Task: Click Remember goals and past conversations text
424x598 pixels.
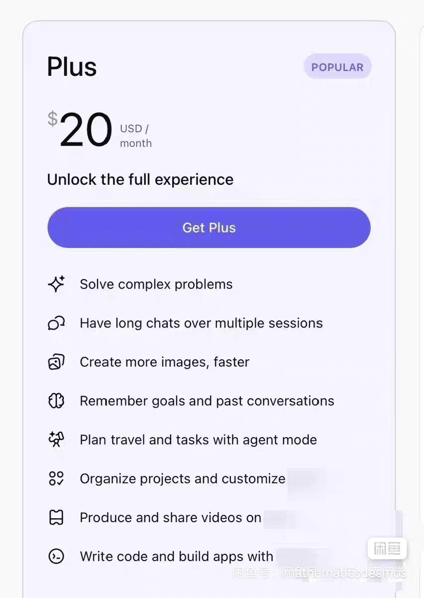Action: (x=207, y=401)
